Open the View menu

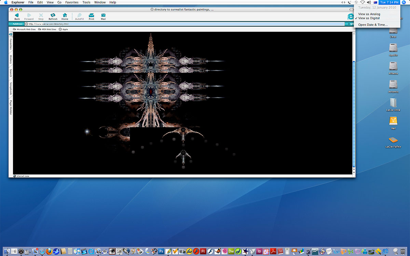[x=50, y=2]
